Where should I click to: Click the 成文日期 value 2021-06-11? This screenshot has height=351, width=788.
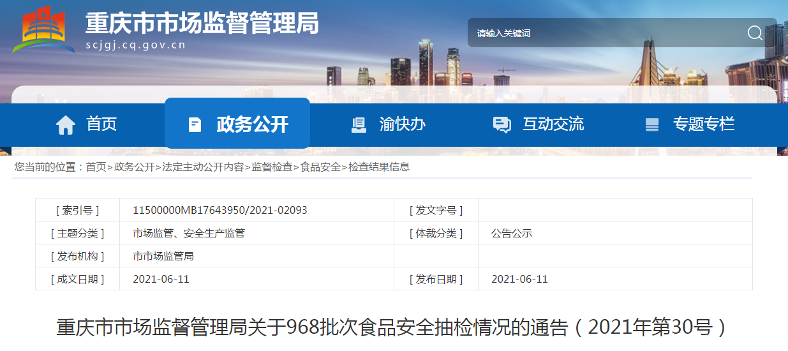point(161,279)
